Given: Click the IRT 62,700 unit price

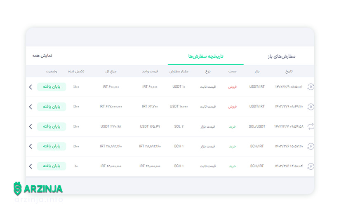Looking at the screenshot, I should click(150, 107).
